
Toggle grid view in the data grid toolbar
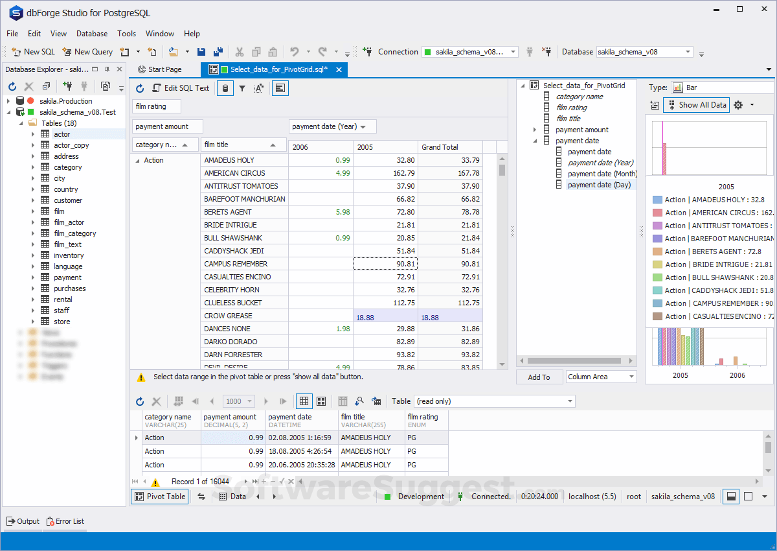pos(304,401)
